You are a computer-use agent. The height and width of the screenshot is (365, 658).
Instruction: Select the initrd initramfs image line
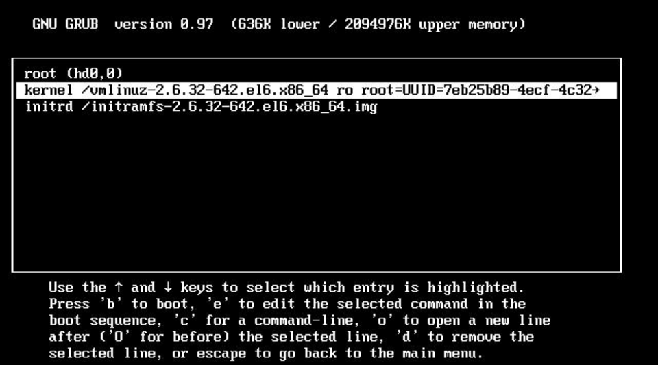click(201, 107)
